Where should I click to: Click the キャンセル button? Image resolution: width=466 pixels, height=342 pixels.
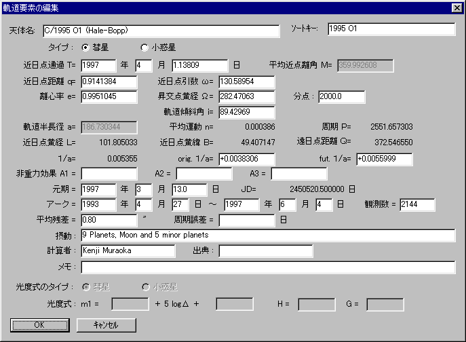[106, 325]
